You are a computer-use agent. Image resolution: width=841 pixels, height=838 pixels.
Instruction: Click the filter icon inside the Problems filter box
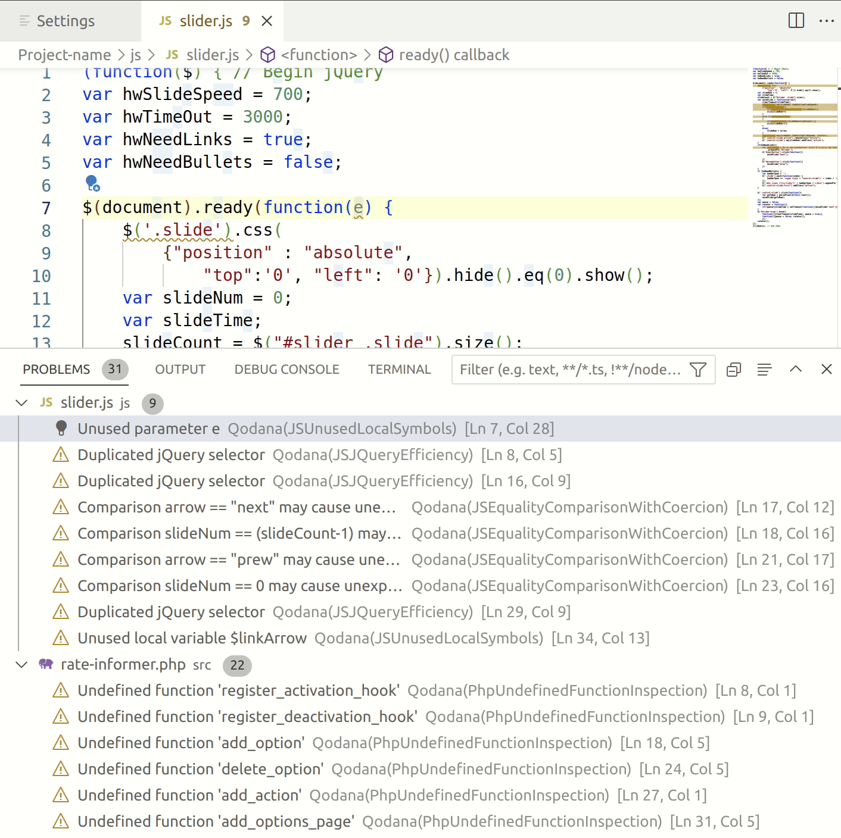[x=698, y=370]
